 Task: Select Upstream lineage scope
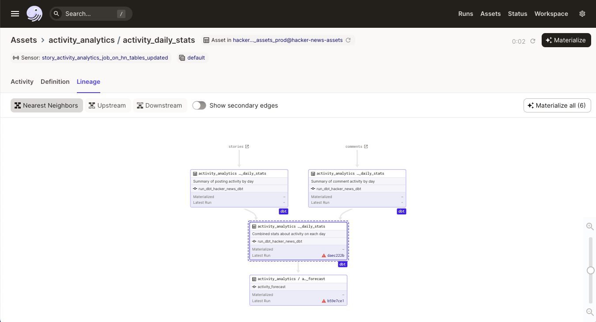pyautogui.click(x=107, y=105)
